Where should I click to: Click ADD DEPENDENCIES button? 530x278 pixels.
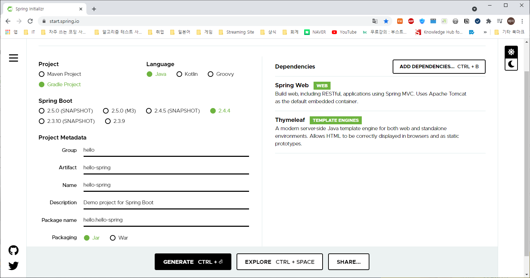(439, 66)
